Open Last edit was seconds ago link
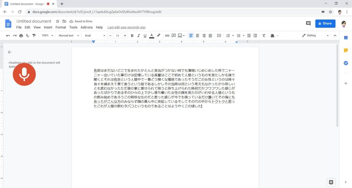352x188 pixels. [x=126, y=27]
